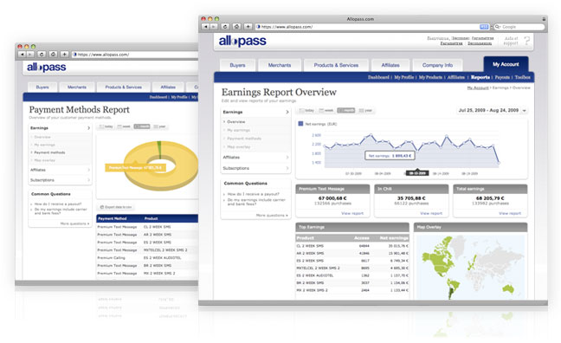Click home icon in Payment Methods browser toolbar
Viewport: 561px width, 343px height.
[53, 54]
